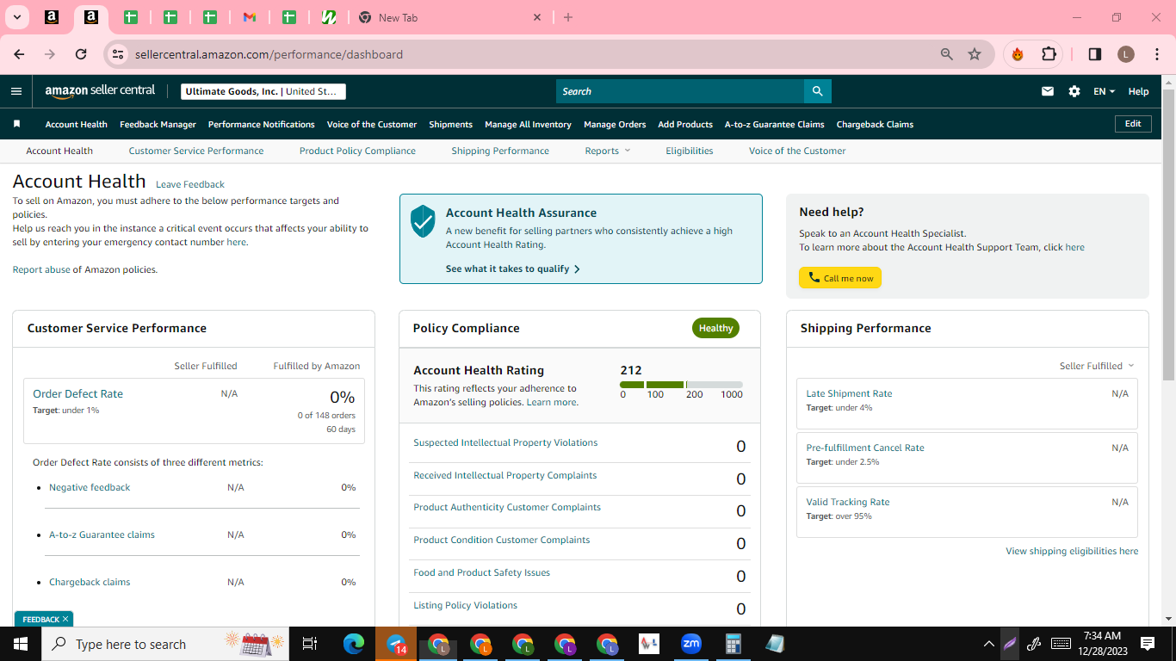The width and height of the screenshot is (1176, 661).
Task: Open Feedback Manager in the top menu
Action: click(x=158, y=124)
